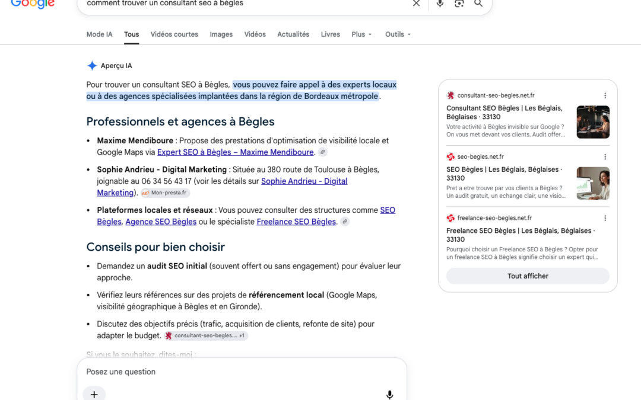Open the Vidéos courtes tab
Image resolution: width=641 pixels, height=400 pixels.
click(174, 34)
